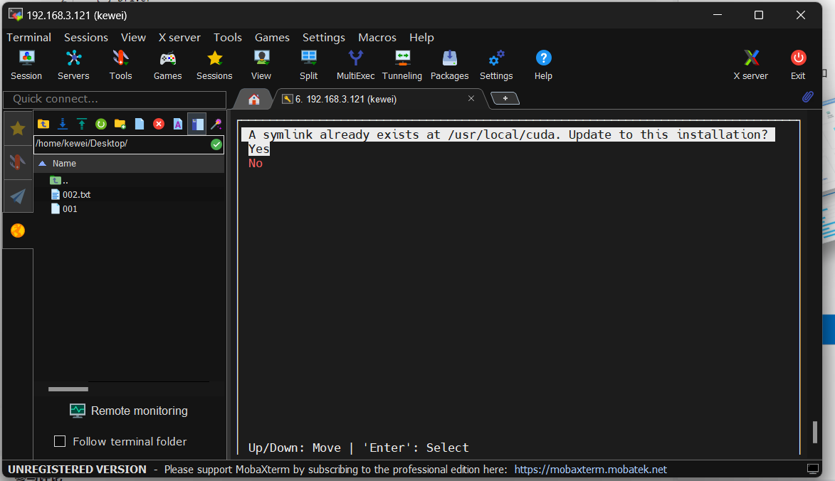
Task: Open the Macros menu
Action: (377, 37)
